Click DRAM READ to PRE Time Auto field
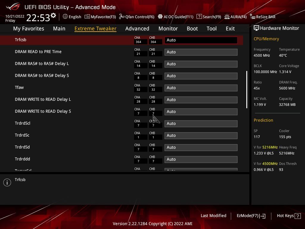 point(201,52)
